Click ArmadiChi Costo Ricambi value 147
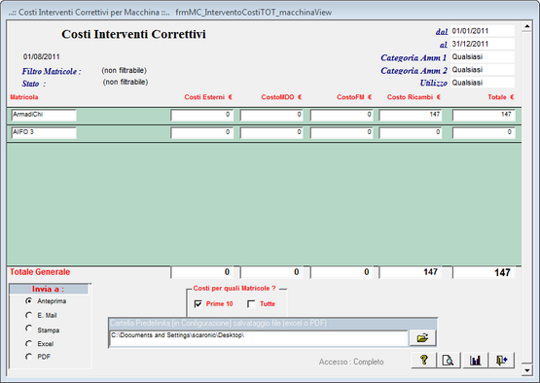The width and height of the screenshot is (540, 383). 411,116
